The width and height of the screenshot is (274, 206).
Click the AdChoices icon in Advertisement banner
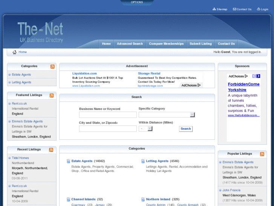[199, 85]
